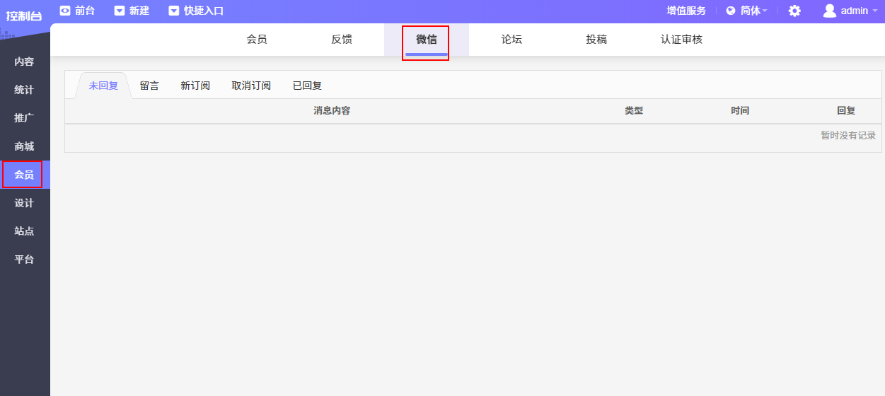
Task: Select 设计 in the sidebar
Action: click(x=25, y=203)
